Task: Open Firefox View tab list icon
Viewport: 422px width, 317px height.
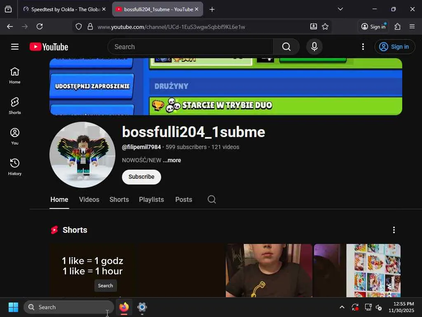Action: pyautogui.click(x=8, y=9)
